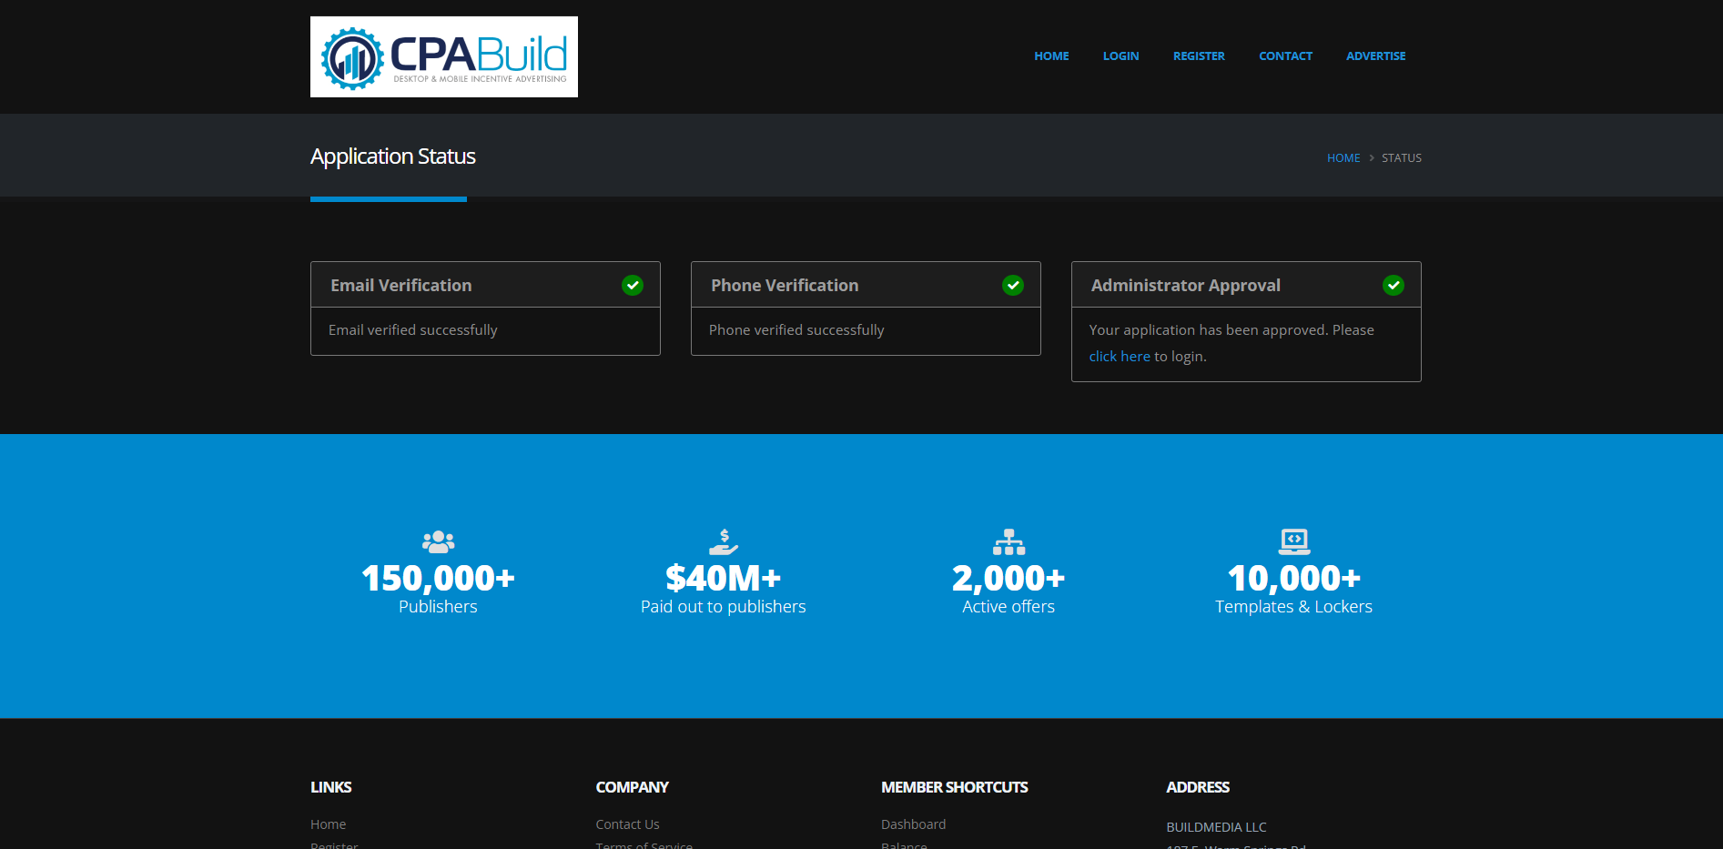Image resolution: width=1723 pixels, height=849 pixels.
Task: Click 'Email verified successfully' text
Action: (413, 330)
